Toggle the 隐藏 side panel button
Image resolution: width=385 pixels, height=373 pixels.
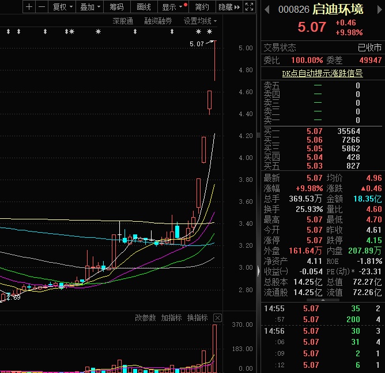pyautogui.click(x=228, y=7)
